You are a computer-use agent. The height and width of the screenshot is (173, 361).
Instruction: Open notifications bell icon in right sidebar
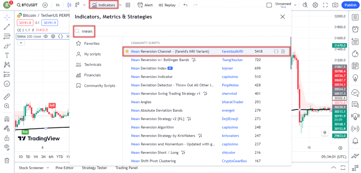(355, 140)
